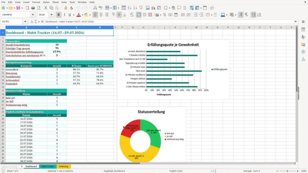
Task: Open the font size dropdown
Action: [51, 15]
